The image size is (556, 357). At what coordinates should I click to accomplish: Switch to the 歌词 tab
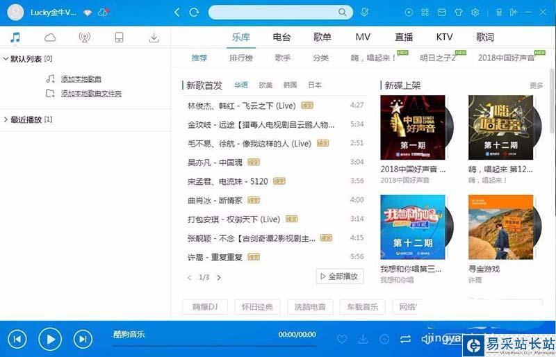tap(485, 38)
